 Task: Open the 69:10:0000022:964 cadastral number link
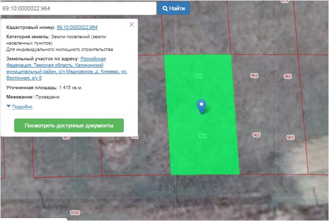click(77, 27)
